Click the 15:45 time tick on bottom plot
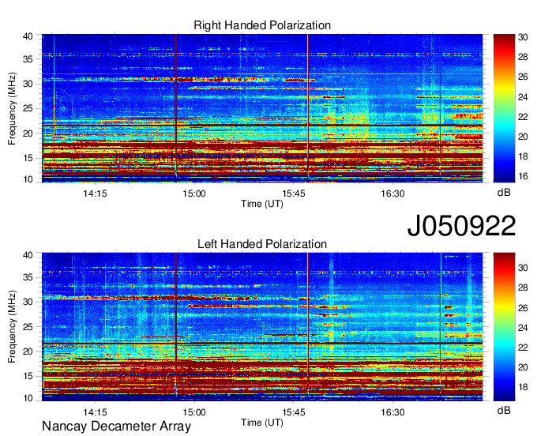The height and width of the screenshot is (436, 537). (294, 412)
